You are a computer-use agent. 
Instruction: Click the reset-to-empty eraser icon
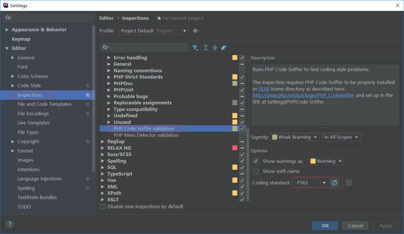tap(224, 48)
